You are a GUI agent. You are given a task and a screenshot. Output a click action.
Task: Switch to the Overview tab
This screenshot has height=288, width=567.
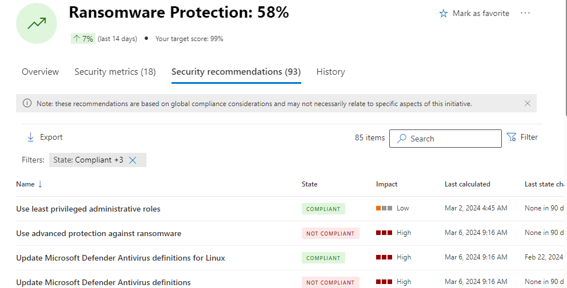point(40,72)
